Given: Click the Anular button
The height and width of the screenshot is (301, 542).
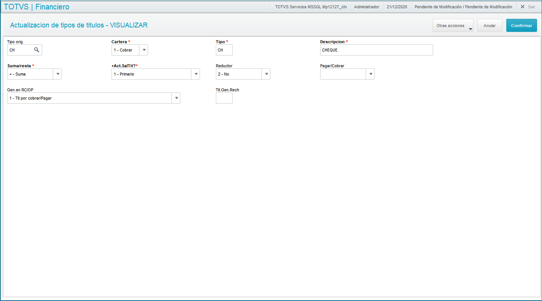Looking at the screenshot, I should [490, 26].
